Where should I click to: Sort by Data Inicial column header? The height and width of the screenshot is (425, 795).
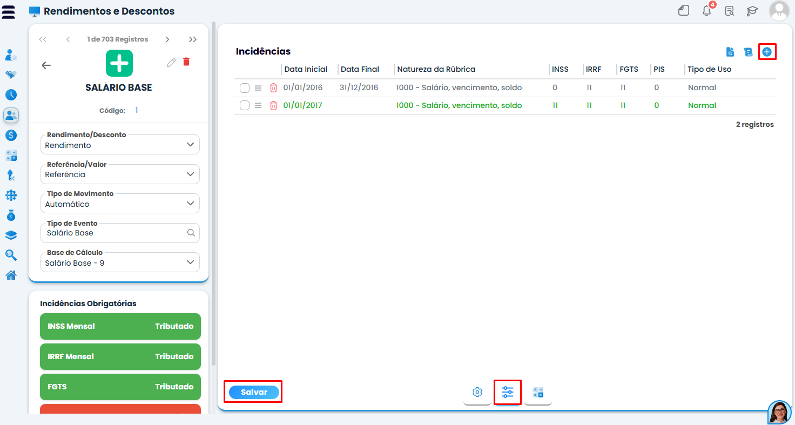[306, 69]
